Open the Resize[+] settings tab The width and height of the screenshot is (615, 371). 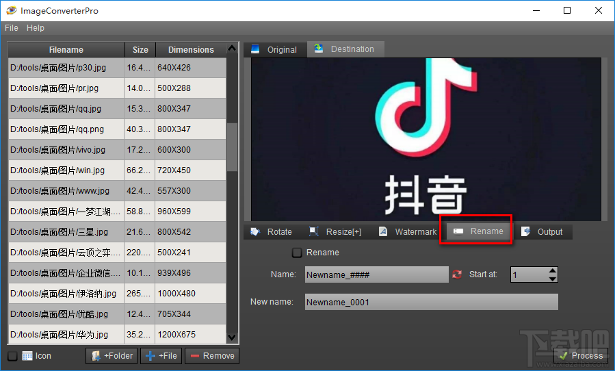[336, 231]
